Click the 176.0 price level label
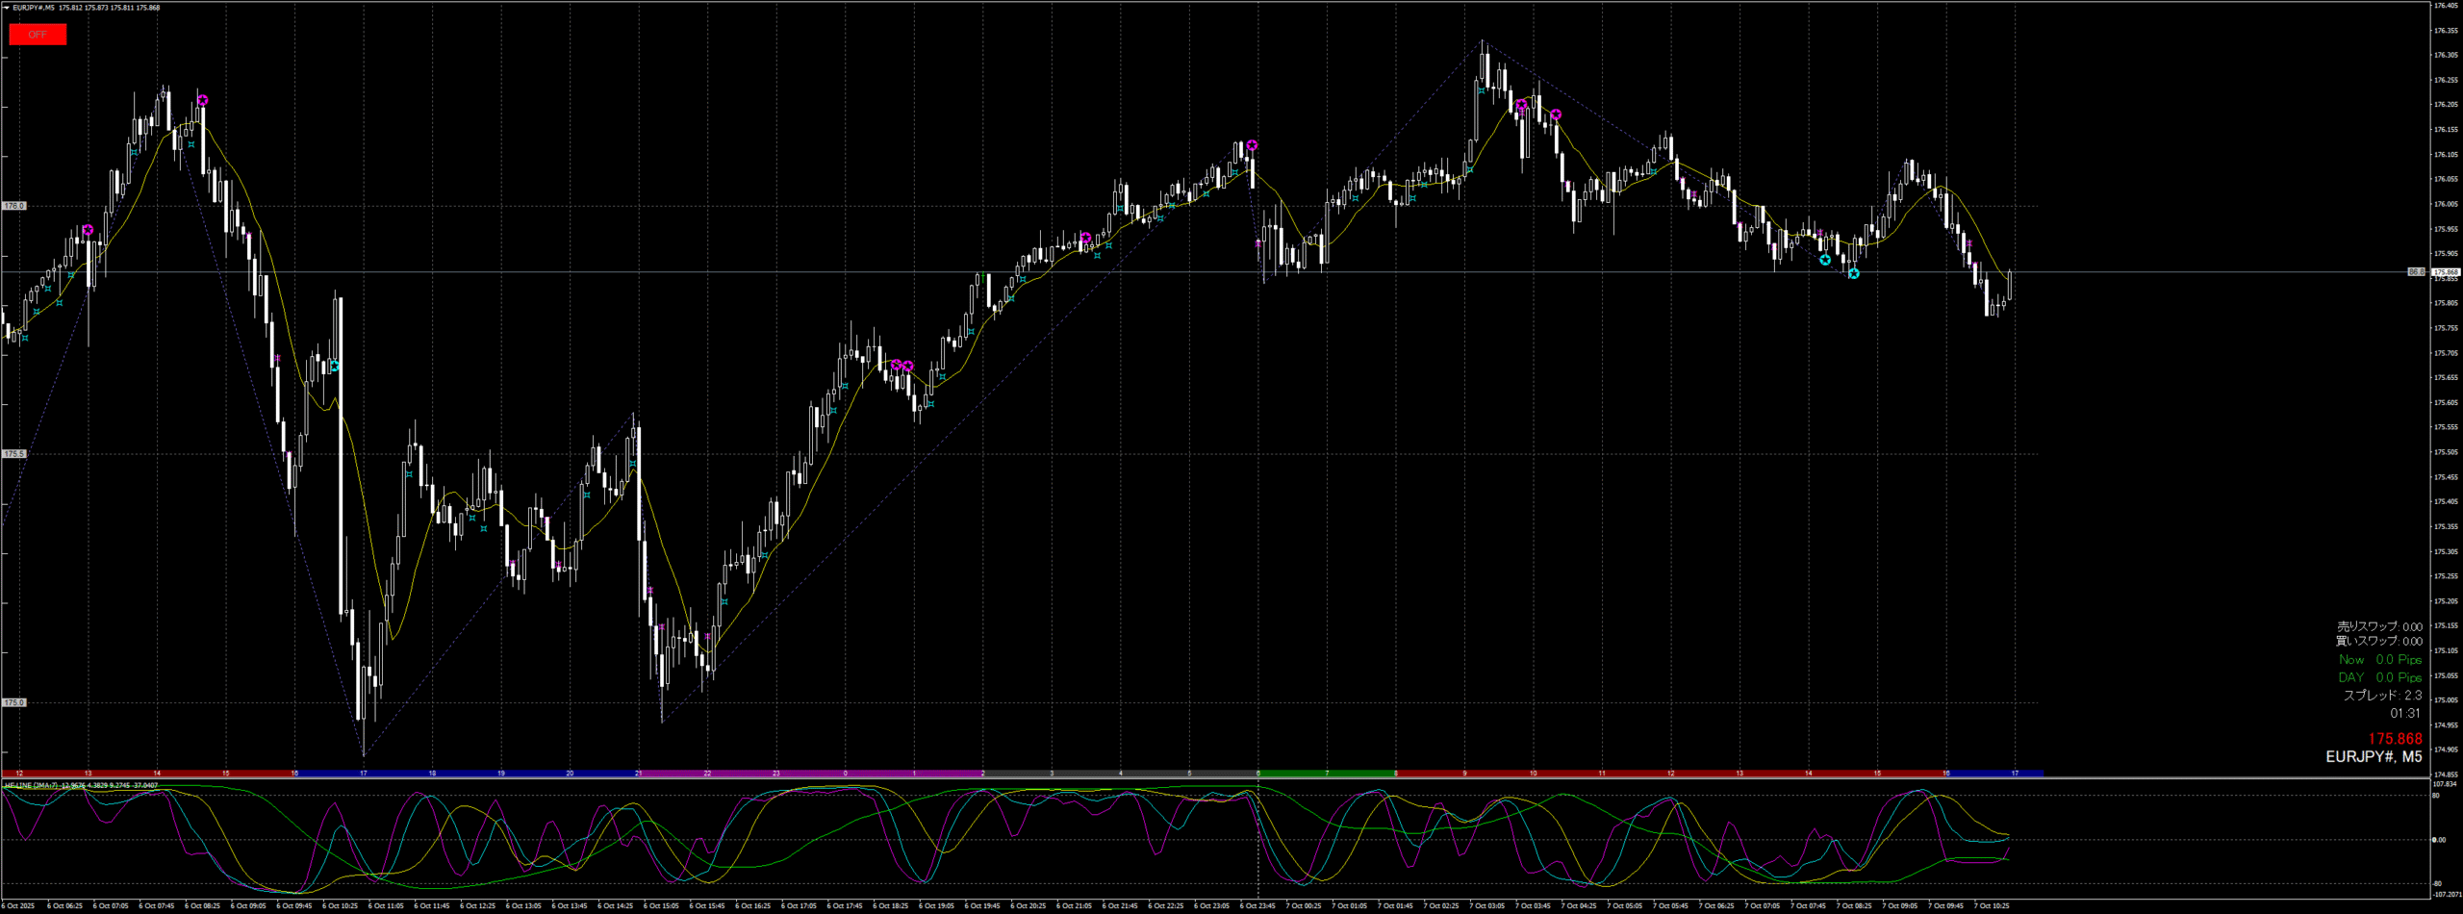This screenshot has width=2463, height=914. coord(14,206)
